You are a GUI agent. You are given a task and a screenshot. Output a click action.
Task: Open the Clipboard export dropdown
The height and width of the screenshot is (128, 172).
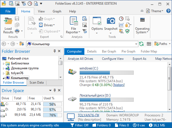click(49, 31)
